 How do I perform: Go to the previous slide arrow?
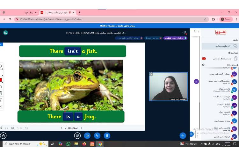point(81,128)
